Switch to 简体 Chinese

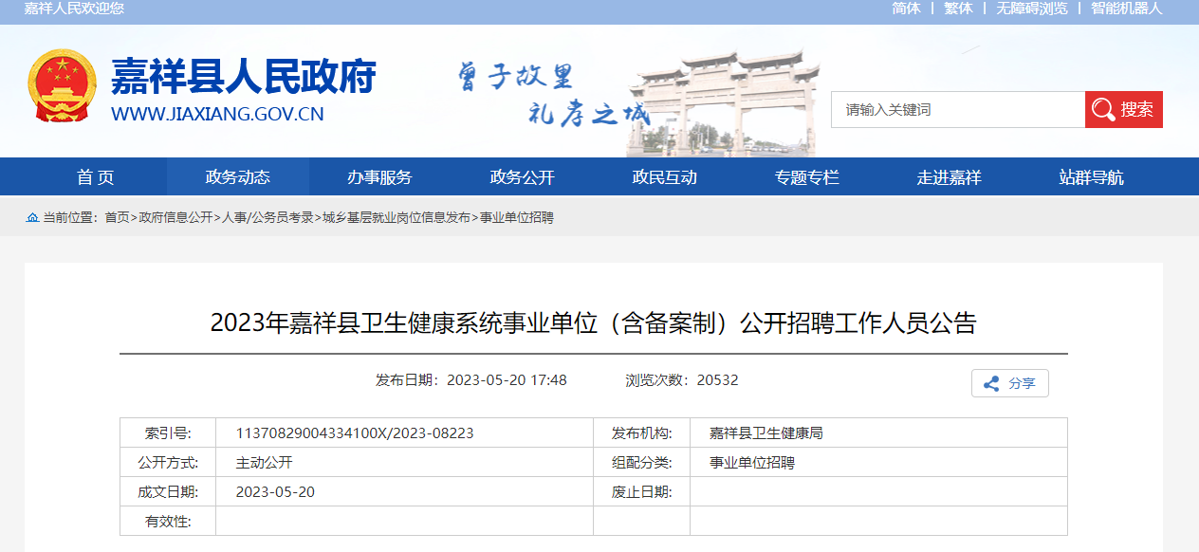(906, 9)
